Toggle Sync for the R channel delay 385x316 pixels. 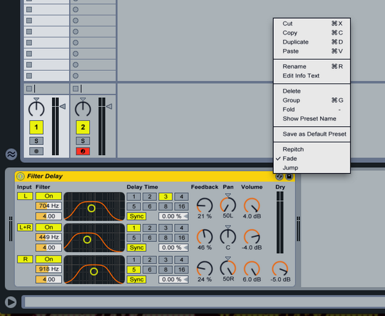click(x=136, y=279)
